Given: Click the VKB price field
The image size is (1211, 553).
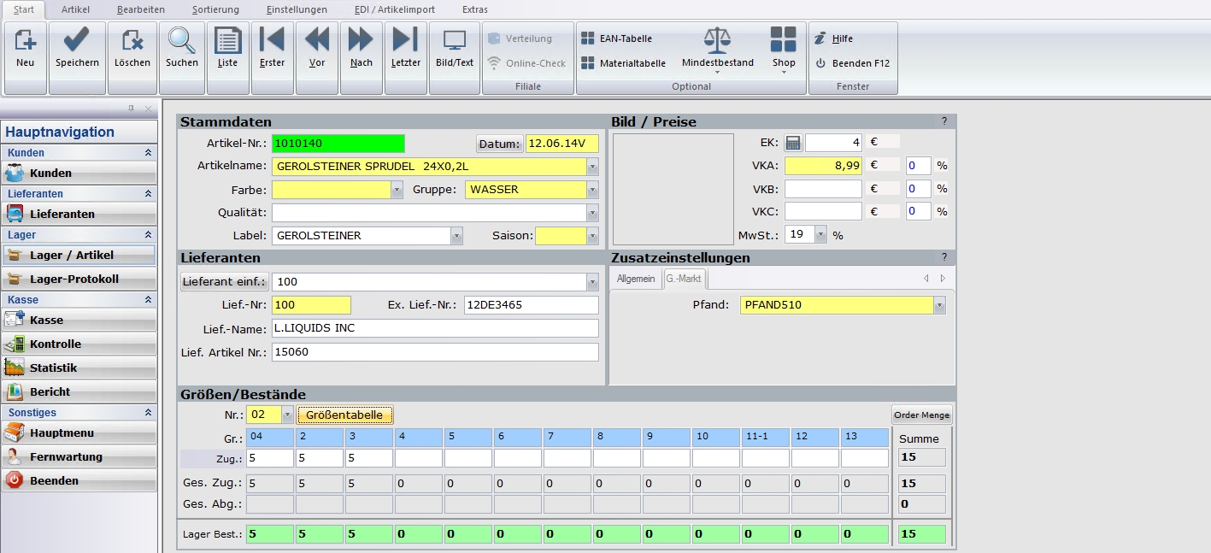Looking at the screenshot, I should [823, 188].
